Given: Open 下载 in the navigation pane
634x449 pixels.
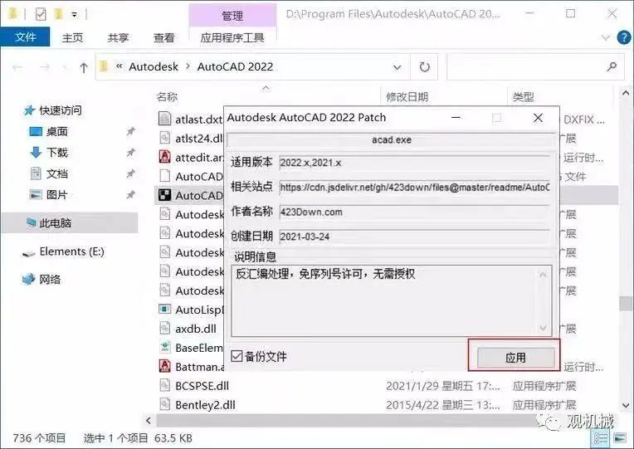Looking at the screenshot, I should 56,153.
